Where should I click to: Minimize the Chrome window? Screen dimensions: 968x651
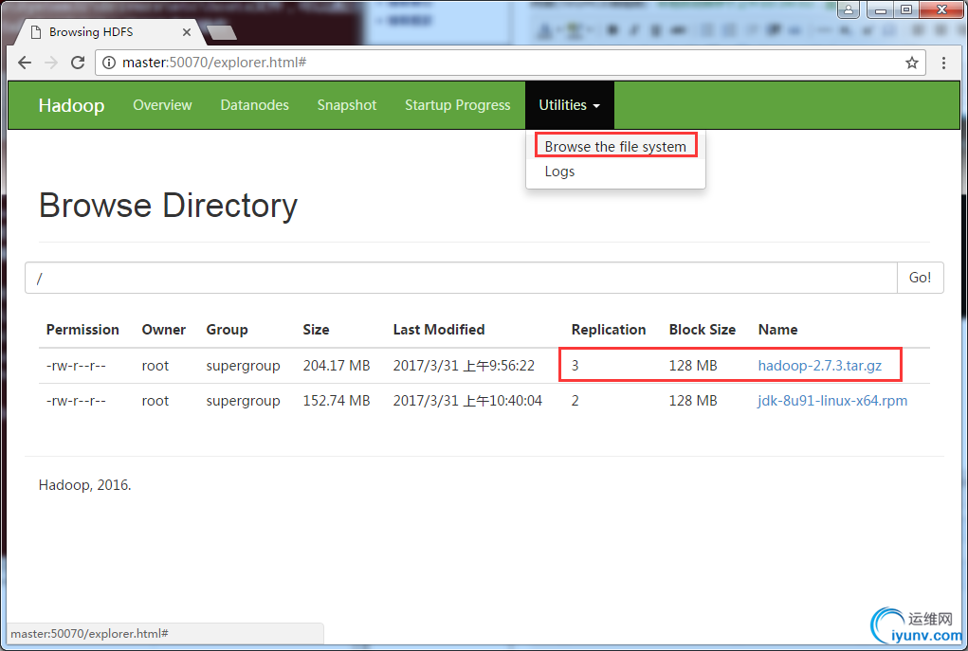(881, 9)
